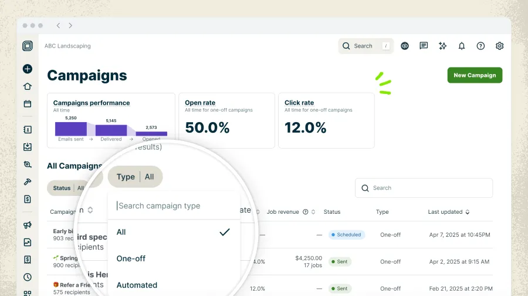Click the Feb 21, 2025 at 2:20 PM cell
The image size is (528, 296).
pyautogui.click(x=461, y=288)
